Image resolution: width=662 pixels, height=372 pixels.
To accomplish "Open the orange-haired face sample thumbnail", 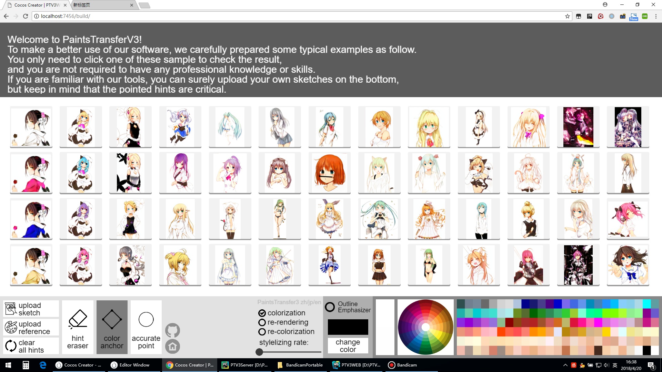I will (329, 173).
